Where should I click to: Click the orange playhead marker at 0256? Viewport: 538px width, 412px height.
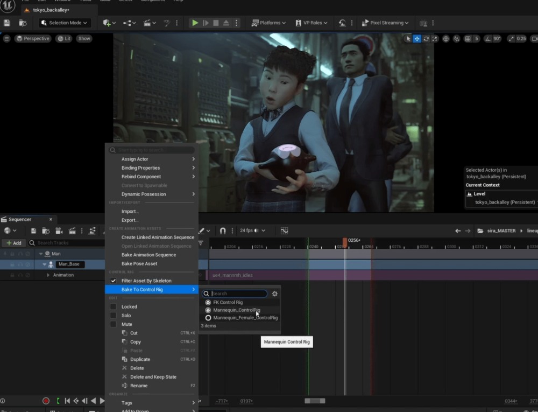click(x=345, y=241)
